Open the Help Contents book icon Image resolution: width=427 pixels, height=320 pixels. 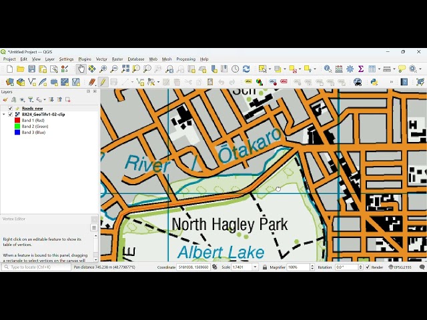point(404,82)
